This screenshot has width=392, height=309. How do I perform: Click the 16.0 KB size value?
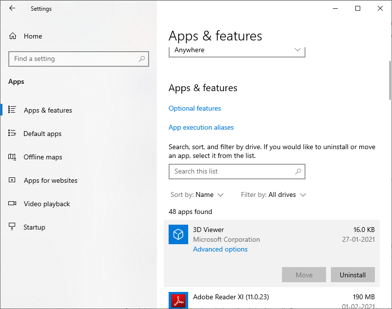(x=364, y=230)
